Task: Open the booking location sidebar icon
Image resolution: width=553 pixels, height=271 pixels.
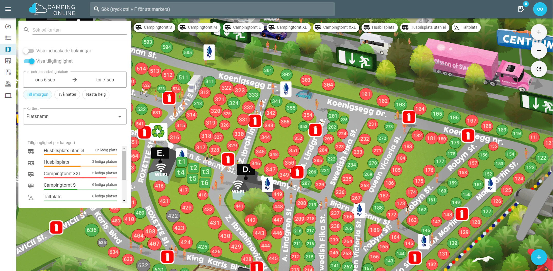Action: pyautogui.click(x=8, y=73)
